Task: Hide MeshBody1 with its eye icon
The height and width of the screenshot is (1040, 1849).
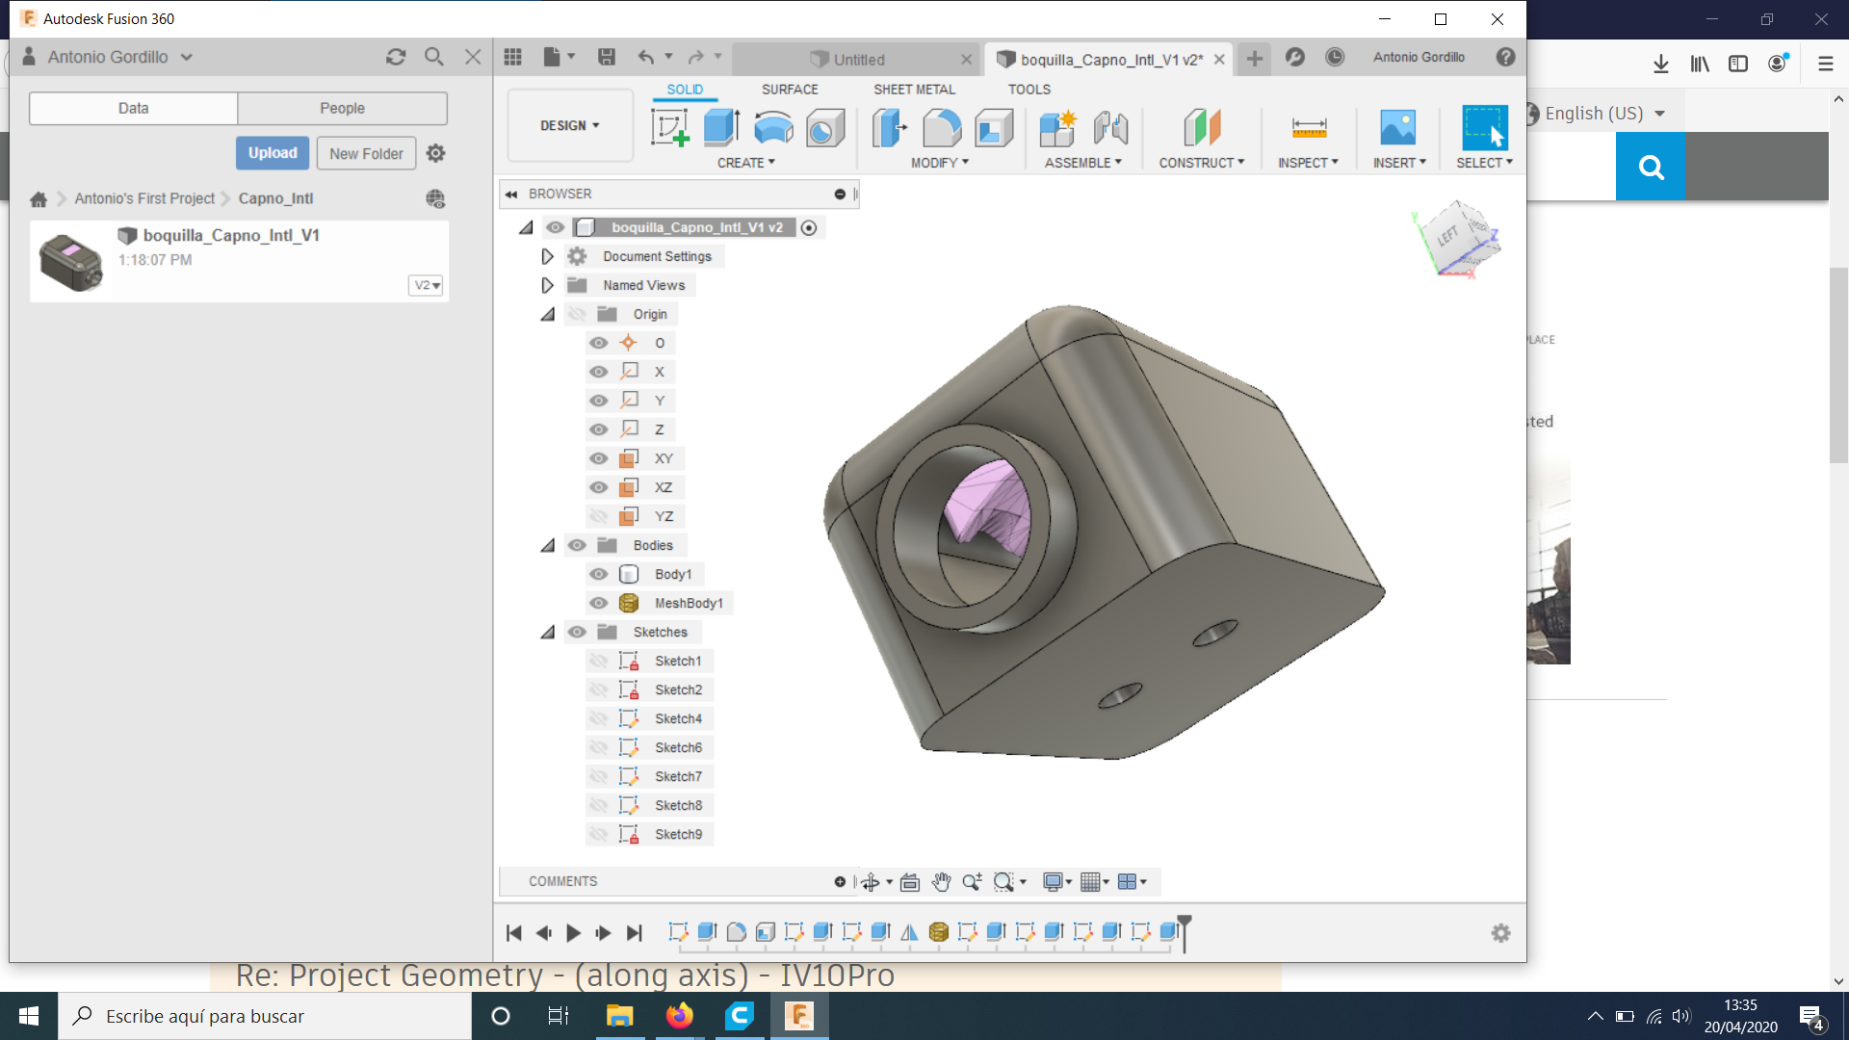Action: [x=599, y=603]
